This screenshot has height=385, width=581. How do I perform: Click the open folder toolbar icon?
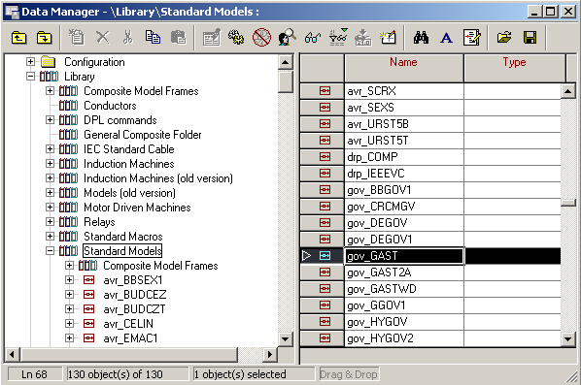click(x=504, y=38)
